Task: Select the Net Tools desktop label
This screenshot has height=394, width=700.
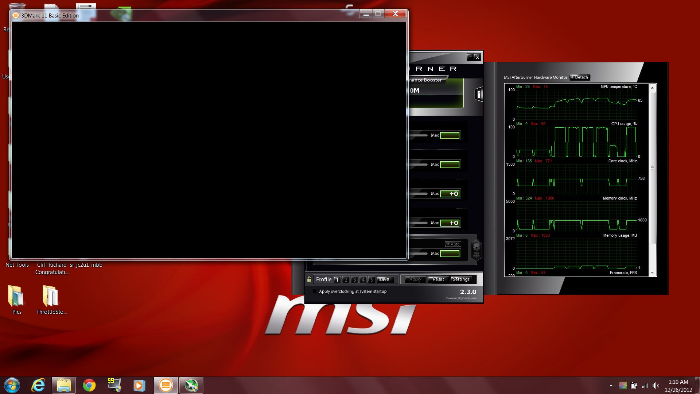Action: click(17, 265)
